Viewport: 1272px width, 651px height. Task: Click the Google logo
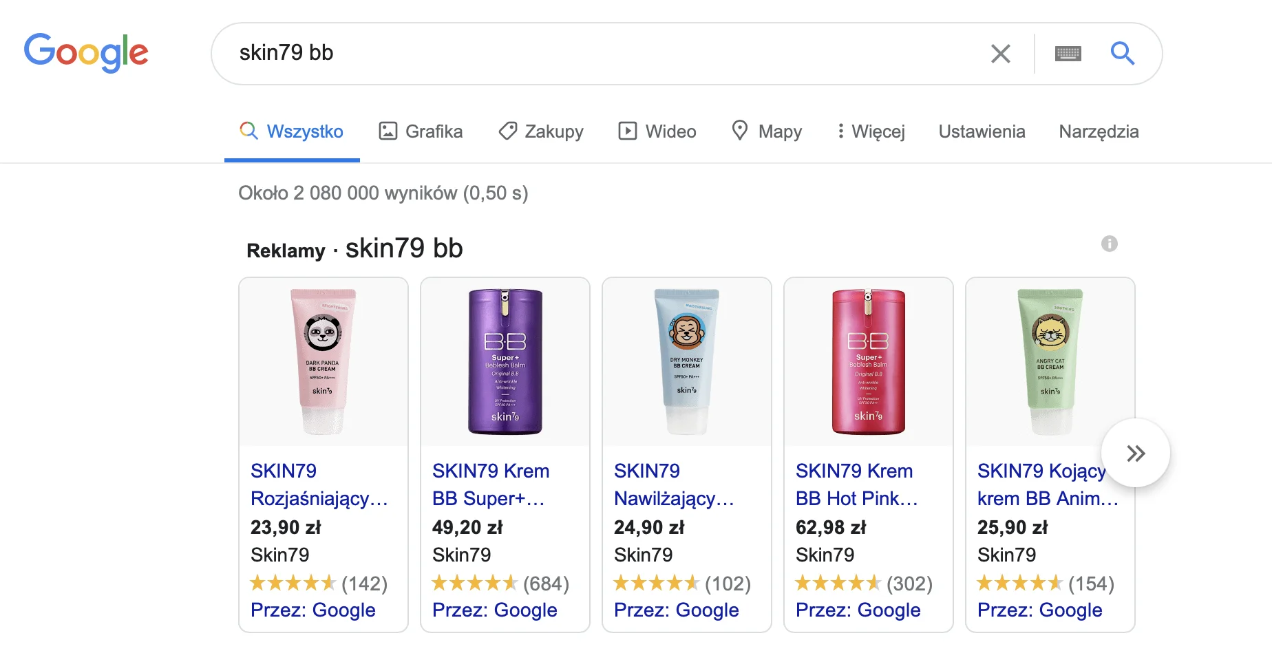(x=86, y=52)
